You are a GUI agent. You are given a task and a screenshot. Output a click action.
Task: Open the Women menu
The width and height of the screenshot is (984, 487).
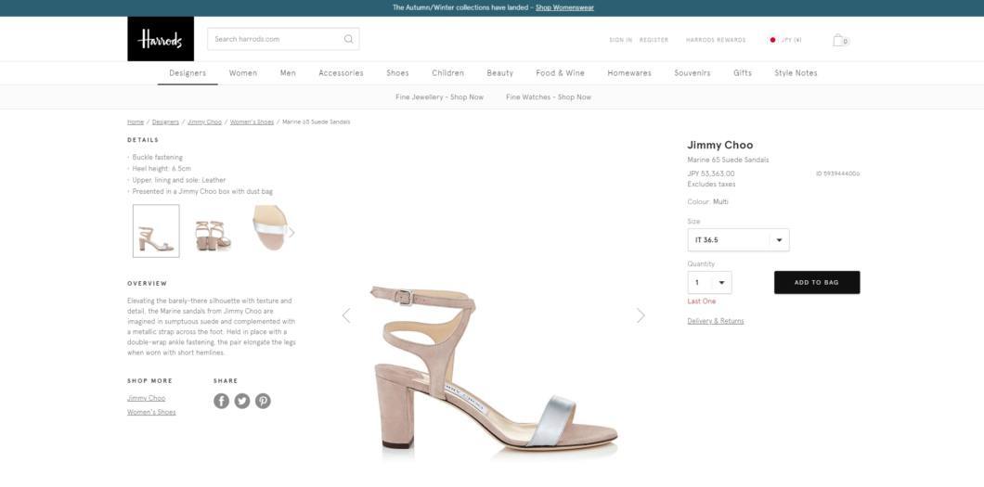point(243,72)
